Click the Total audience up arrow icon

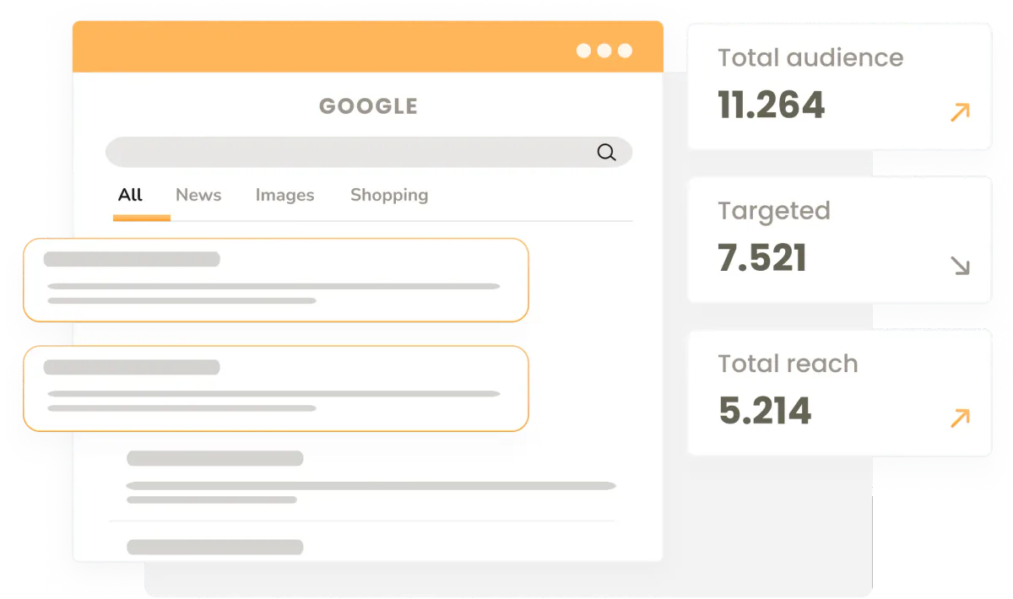[960, 112]
